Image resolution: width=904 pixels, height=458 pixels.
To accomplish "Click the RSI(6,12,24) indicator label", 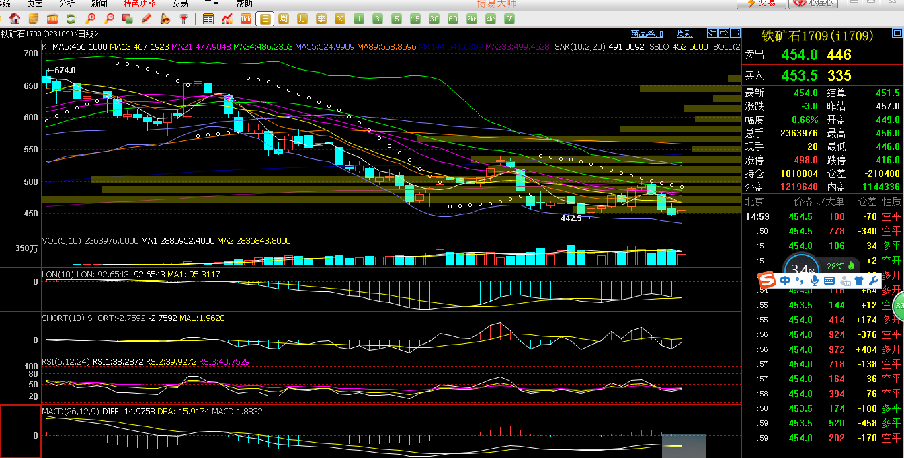I will 65,361.
